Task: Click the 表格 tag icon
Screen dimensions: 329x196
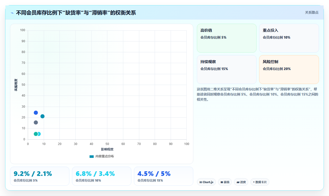Action: 222,182
